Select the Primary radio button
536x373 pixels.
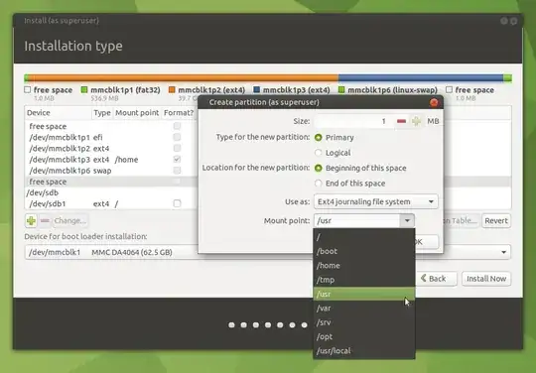[x=319, y=137]
